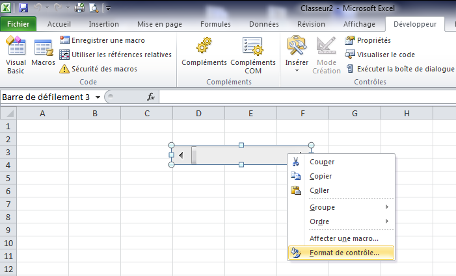Click the formula bar input field
456x276 pixels.
306,97
